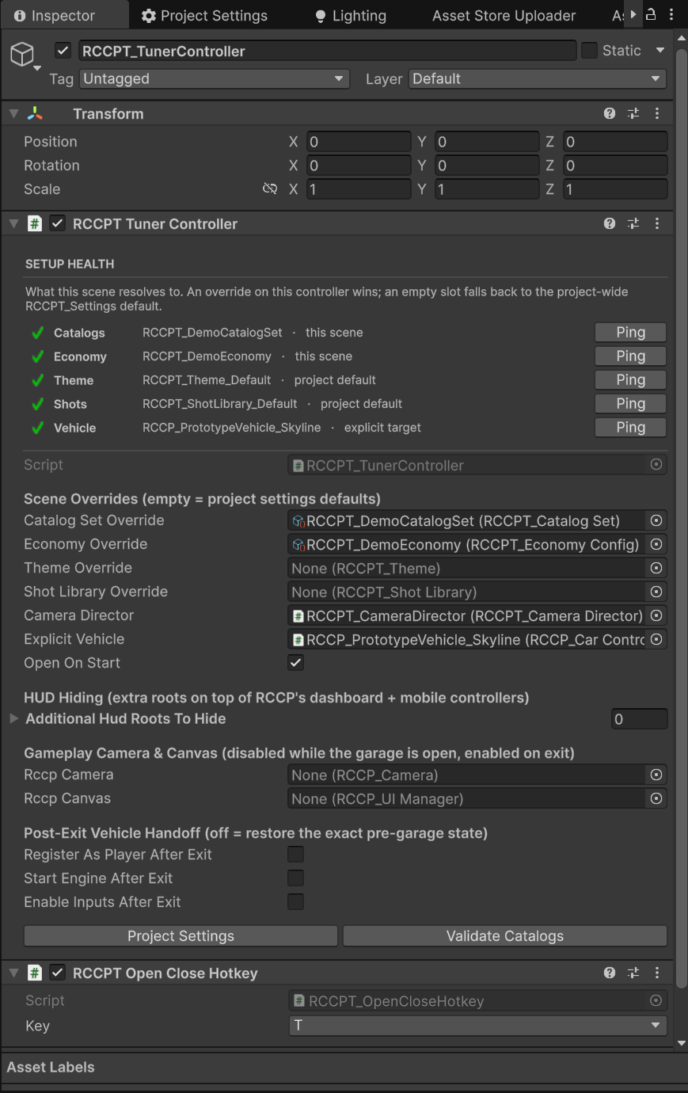Open Transform component help icon
Viewport: 688px width, 1093px height.
[610, 113]
